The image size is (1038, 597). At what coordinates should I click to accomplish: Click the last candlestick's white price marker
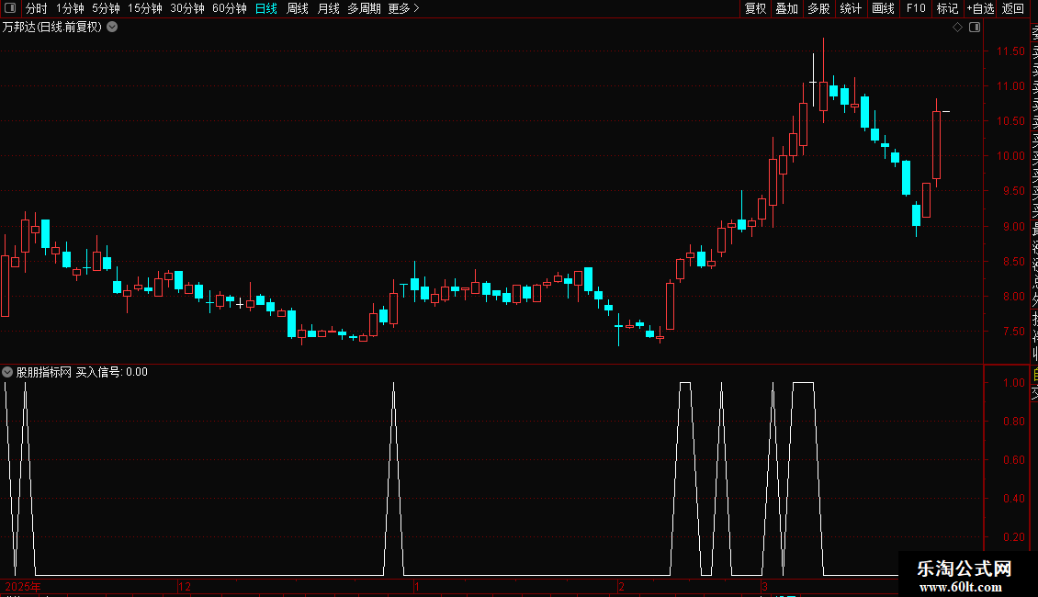(x=946, y=112)
